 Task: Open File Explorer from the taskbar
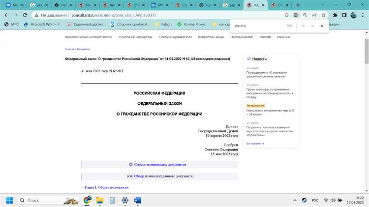click(x=99, y=200)
